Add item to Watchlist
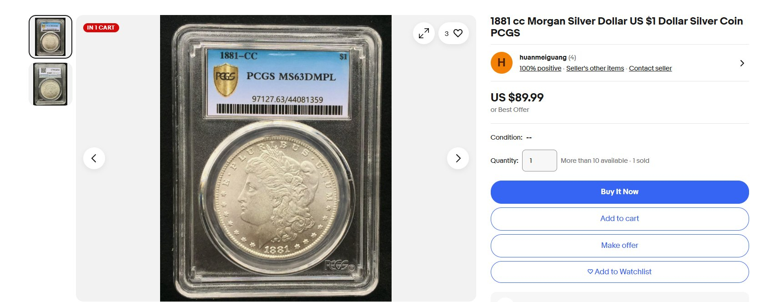780x302 pixels. coord(619,272)
